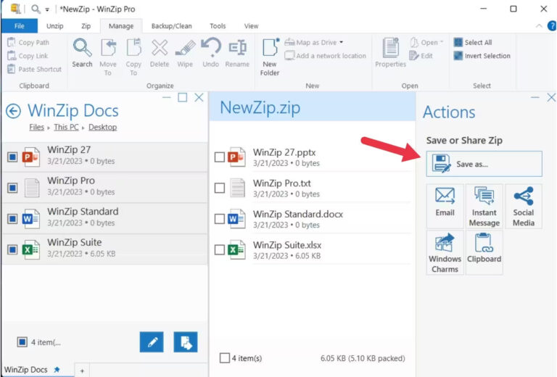The width and height of the screenshot is (557, 377).
Task: Click the Save as... button
Action: 484,164
